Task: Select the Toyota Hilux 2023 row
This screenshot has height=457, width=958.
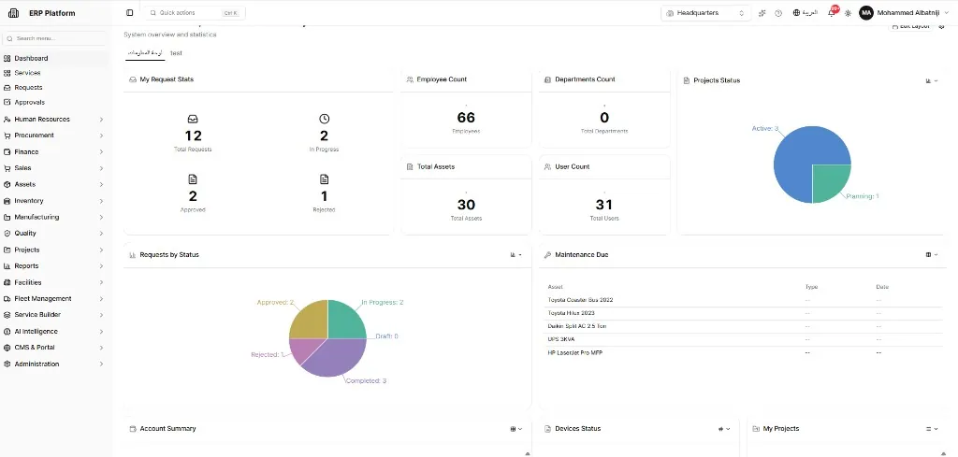Action: (x=744, y=313)
